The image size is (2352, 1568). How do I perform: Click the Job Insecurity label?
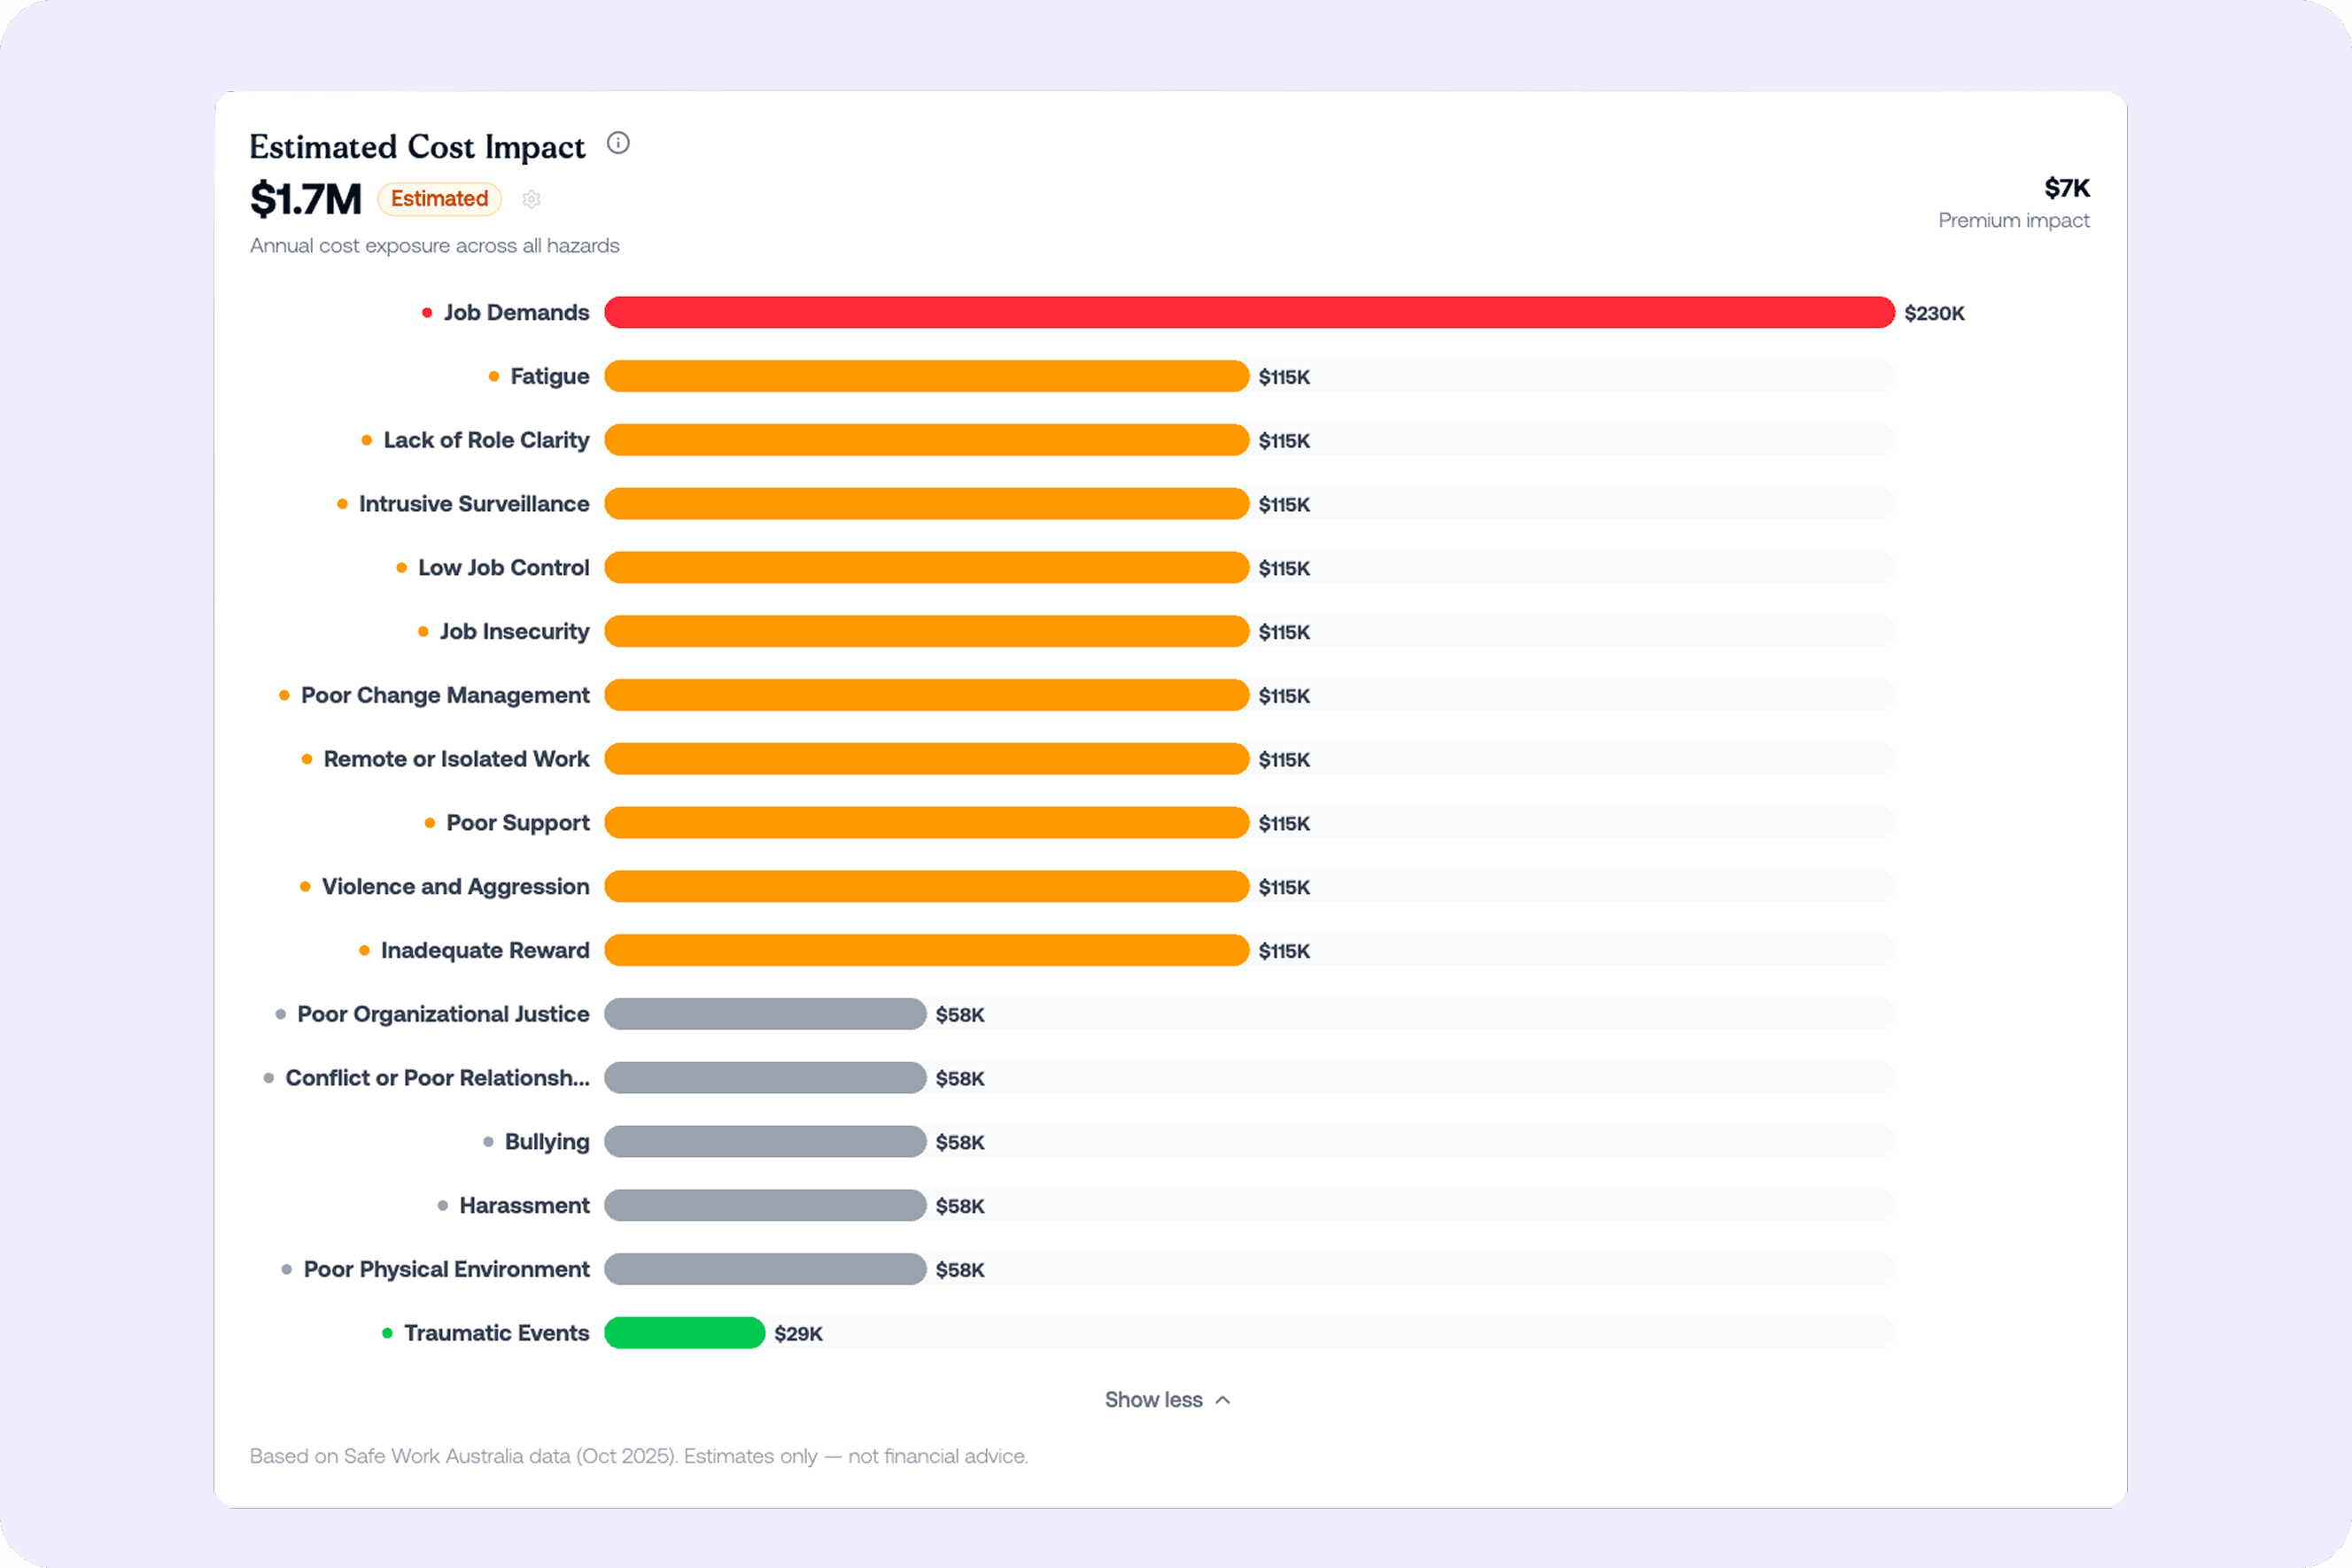pos(514,632)
